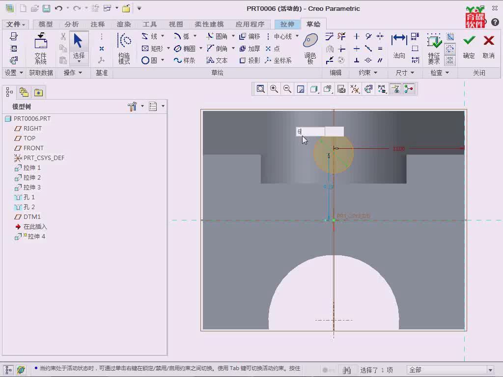The image size is (503, 377).
Task: Open the Line tool dropdown arrow
Action: [163, 36]
